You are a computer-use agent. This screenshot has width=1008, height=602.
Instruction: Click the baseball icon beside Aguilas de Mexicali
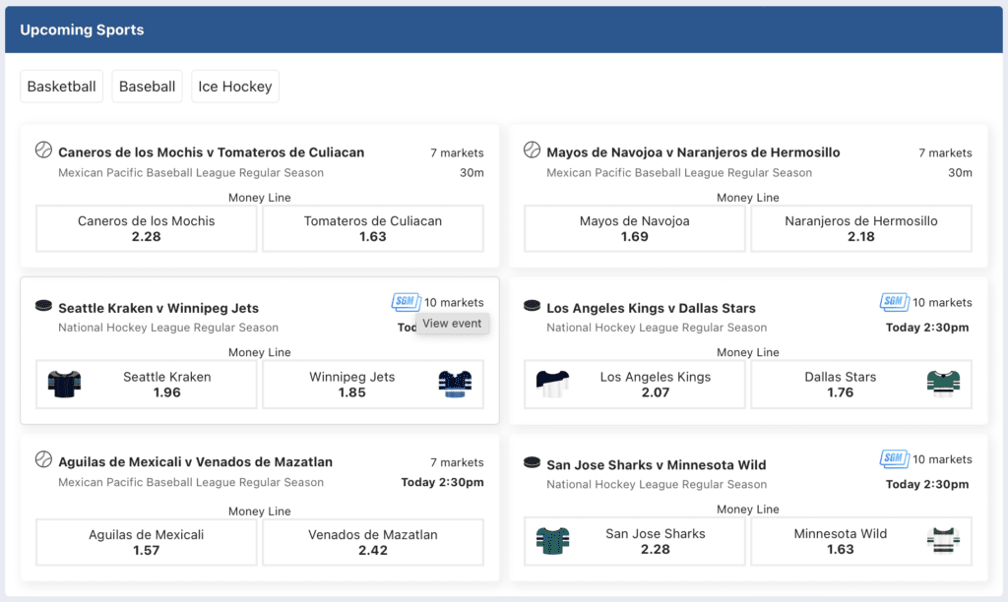point(43,460)
